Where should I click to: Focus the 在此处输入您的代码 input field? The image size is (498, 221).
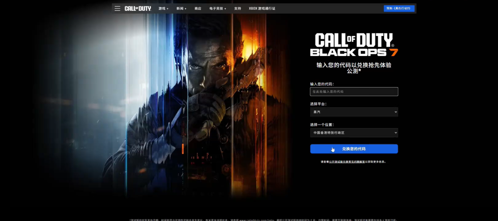354,92
